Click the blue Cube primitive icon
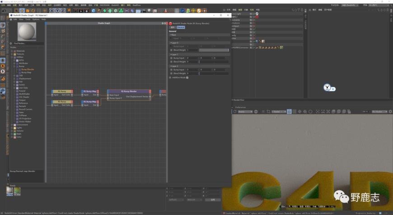 pos(94,10)
